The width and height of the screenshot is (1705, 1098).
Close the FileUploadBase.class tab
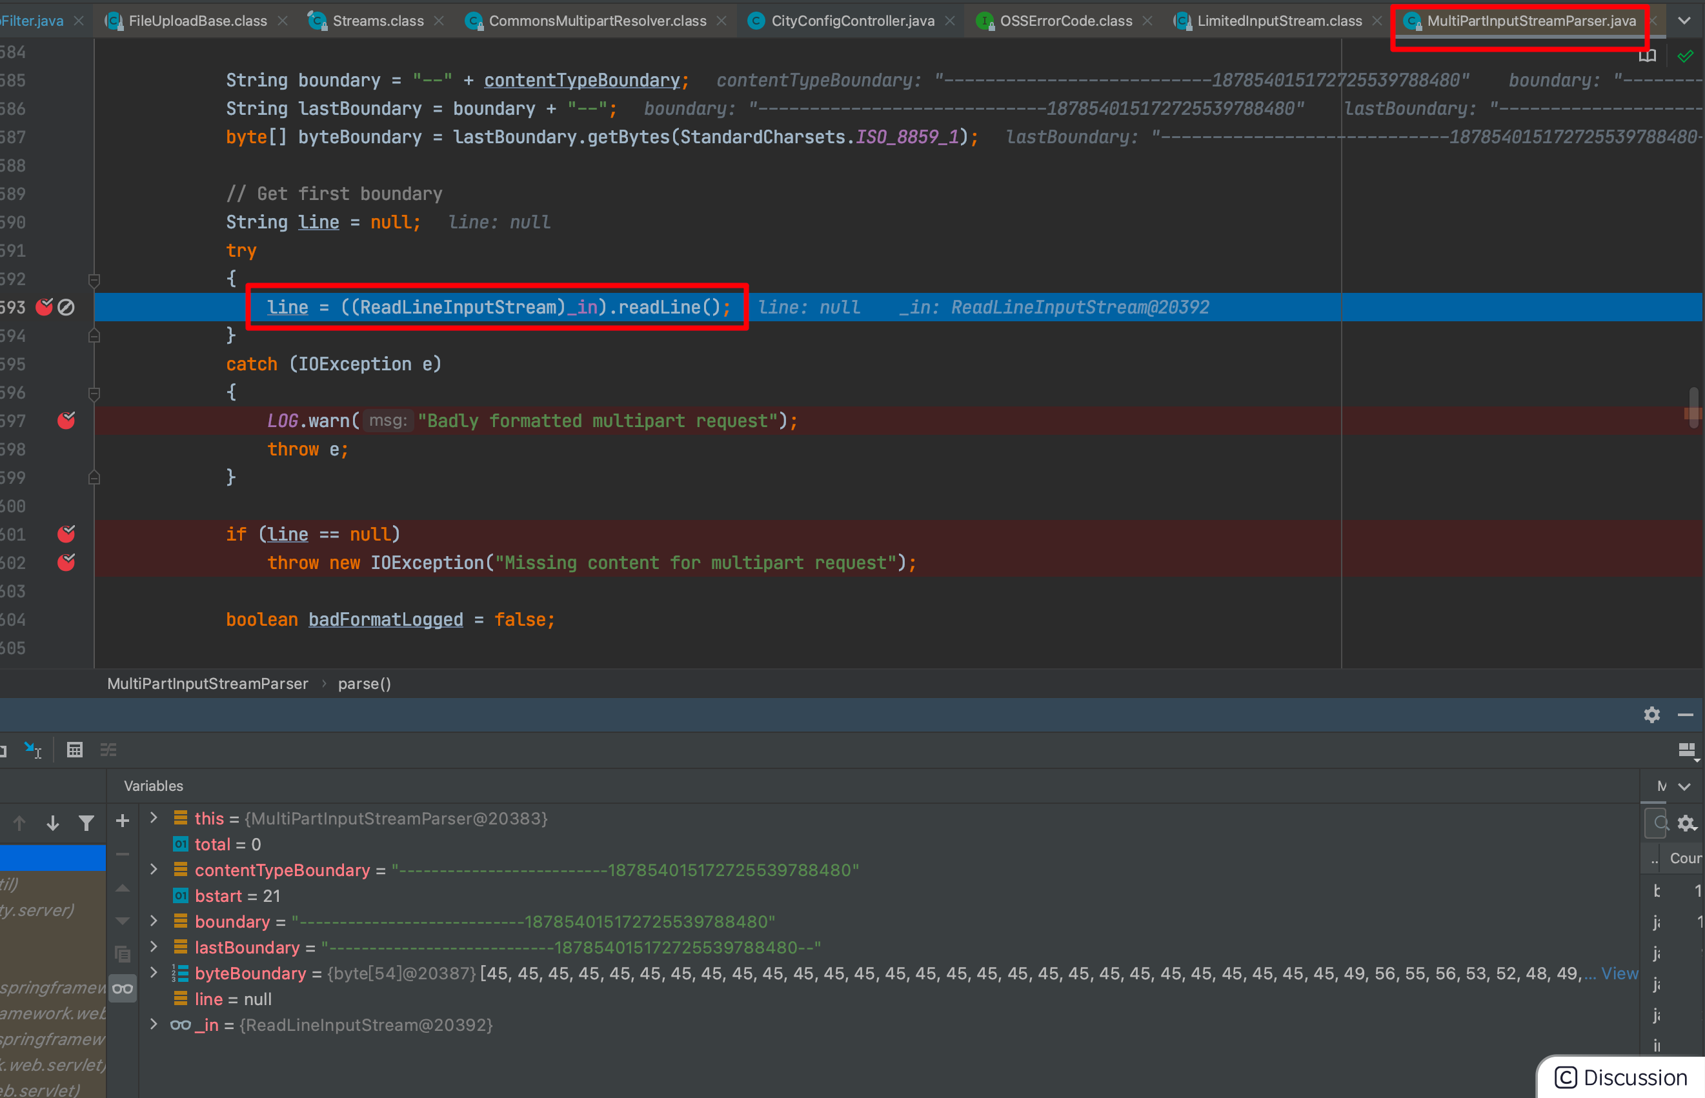point(283,21)
